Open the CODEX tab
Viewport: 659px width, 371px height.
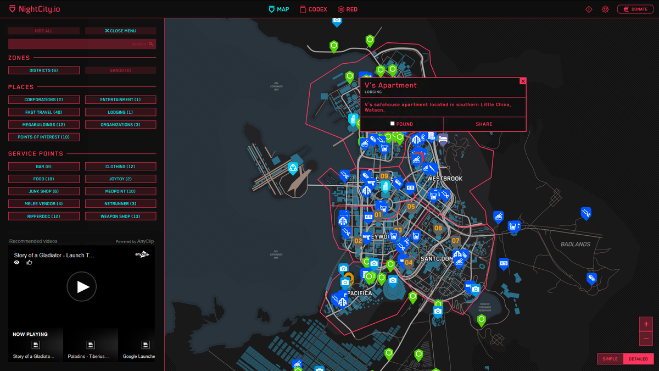(x=313, y=9)
